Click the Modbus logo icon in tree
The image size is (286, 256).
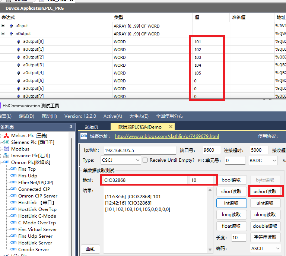click(x=6, y=149)
